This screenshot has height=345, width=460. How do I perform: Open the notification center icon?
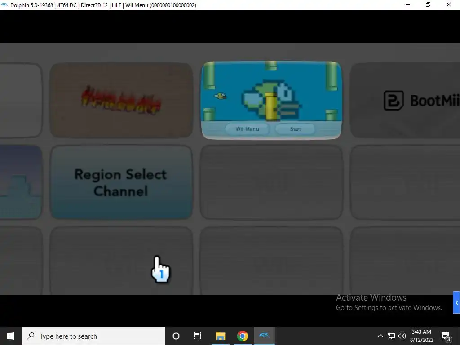tap(446, 336)
